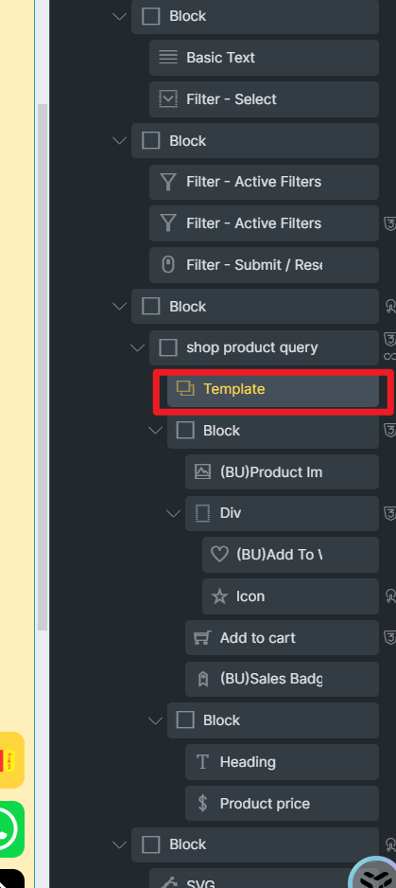Click the CSS badge beside second Active Filters
This screenshot has width=396, height=888.
click(389, 223)
